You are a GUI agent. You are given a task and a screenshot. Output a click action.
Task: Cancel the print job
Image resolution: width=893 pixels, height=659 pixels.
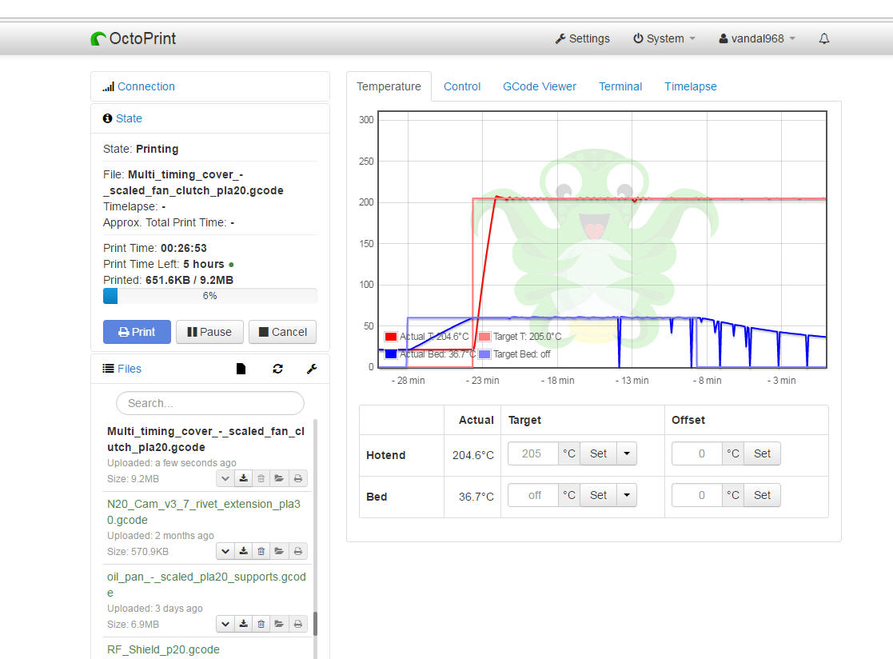(282, 332)
